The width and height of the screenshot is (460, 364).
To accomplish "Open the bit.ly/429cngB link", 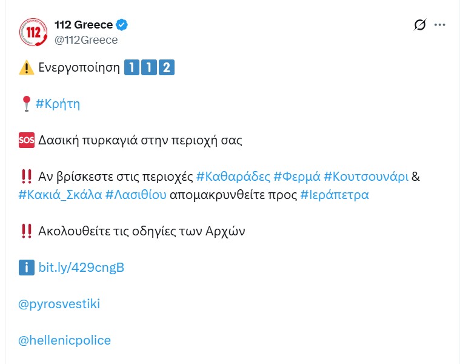I will [81, 268].
